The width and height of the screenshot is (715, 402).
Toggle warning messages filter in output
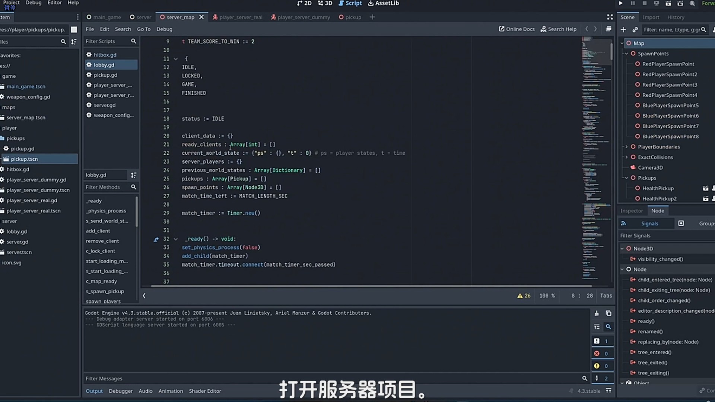[x=601, y=366]
